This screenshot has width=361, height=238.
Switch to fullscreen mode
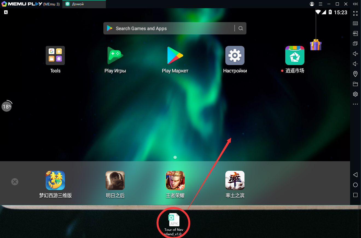pos(355,13)
